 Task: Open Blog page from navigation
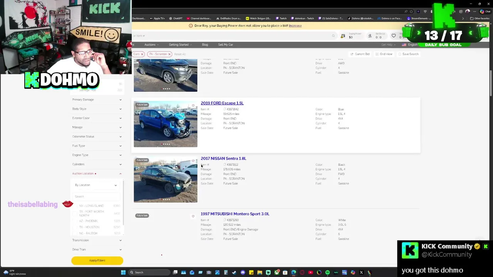click(x=205, y=45)
